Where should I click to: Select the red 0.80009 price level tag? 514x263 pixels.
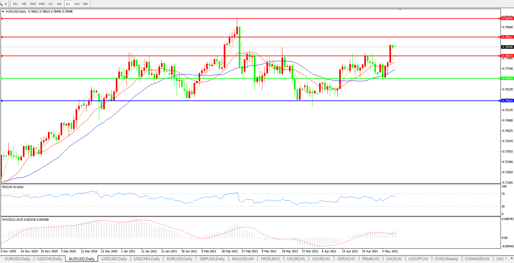point(507,19)
